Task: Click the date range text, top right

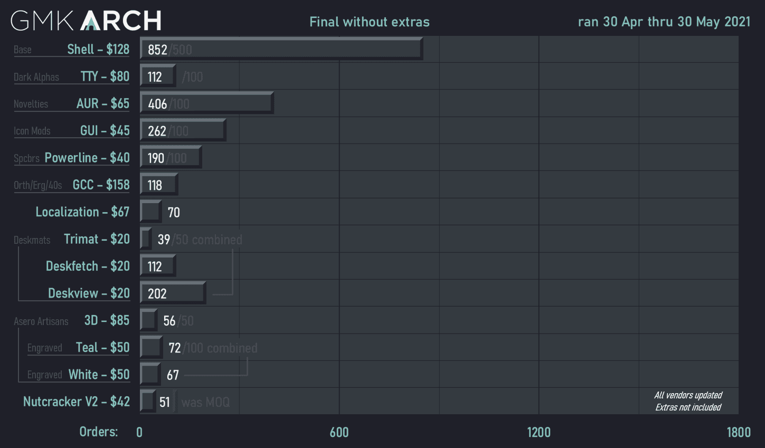Action: [664, 22]
